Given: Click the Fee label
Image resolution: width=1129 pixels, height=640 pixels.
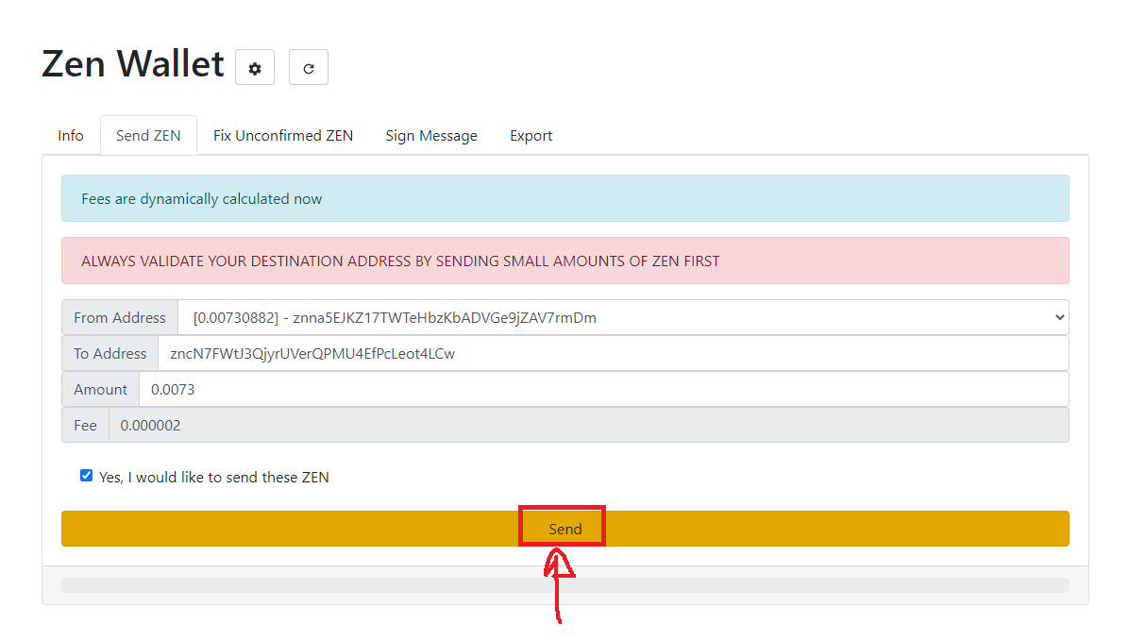Looking at the screenshot, I should pos(85,426).
